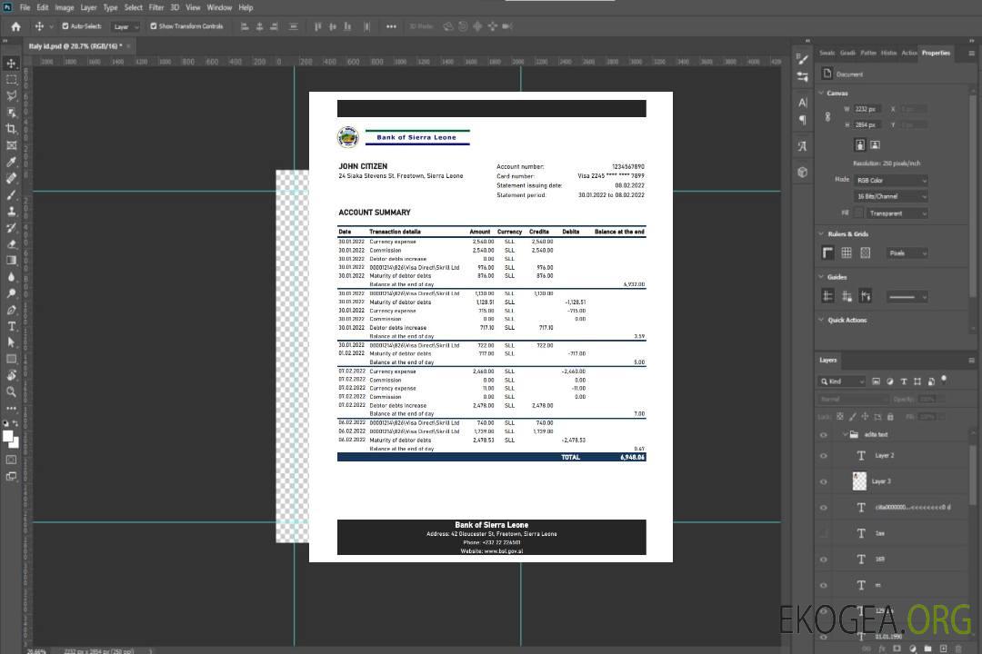
Task: Click the grid icon under Rulers & Grids
Action: point(847,253)
